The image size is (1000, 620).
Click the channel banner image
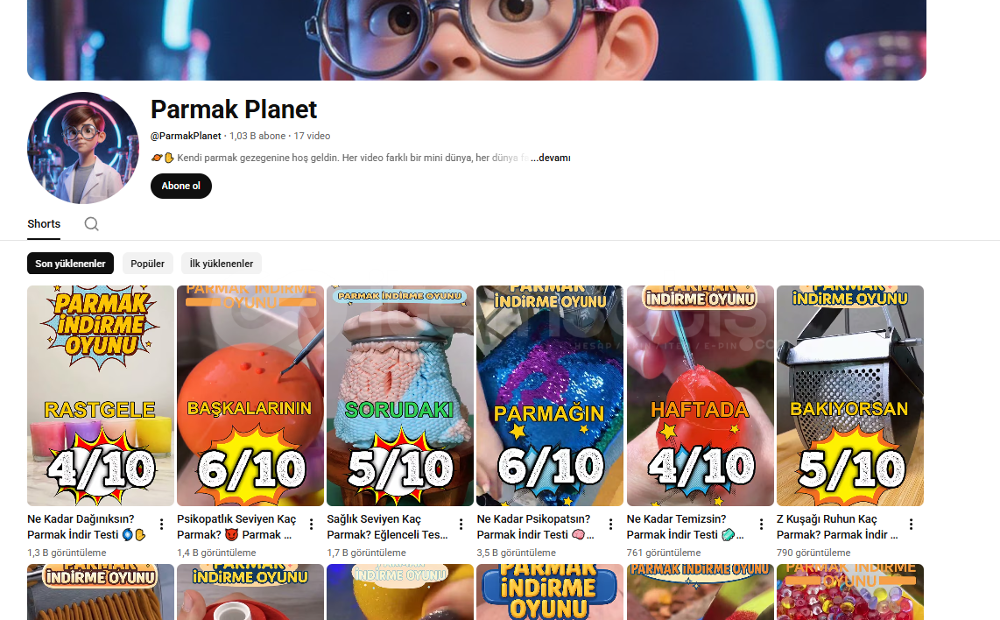click(x=476, y=39)
